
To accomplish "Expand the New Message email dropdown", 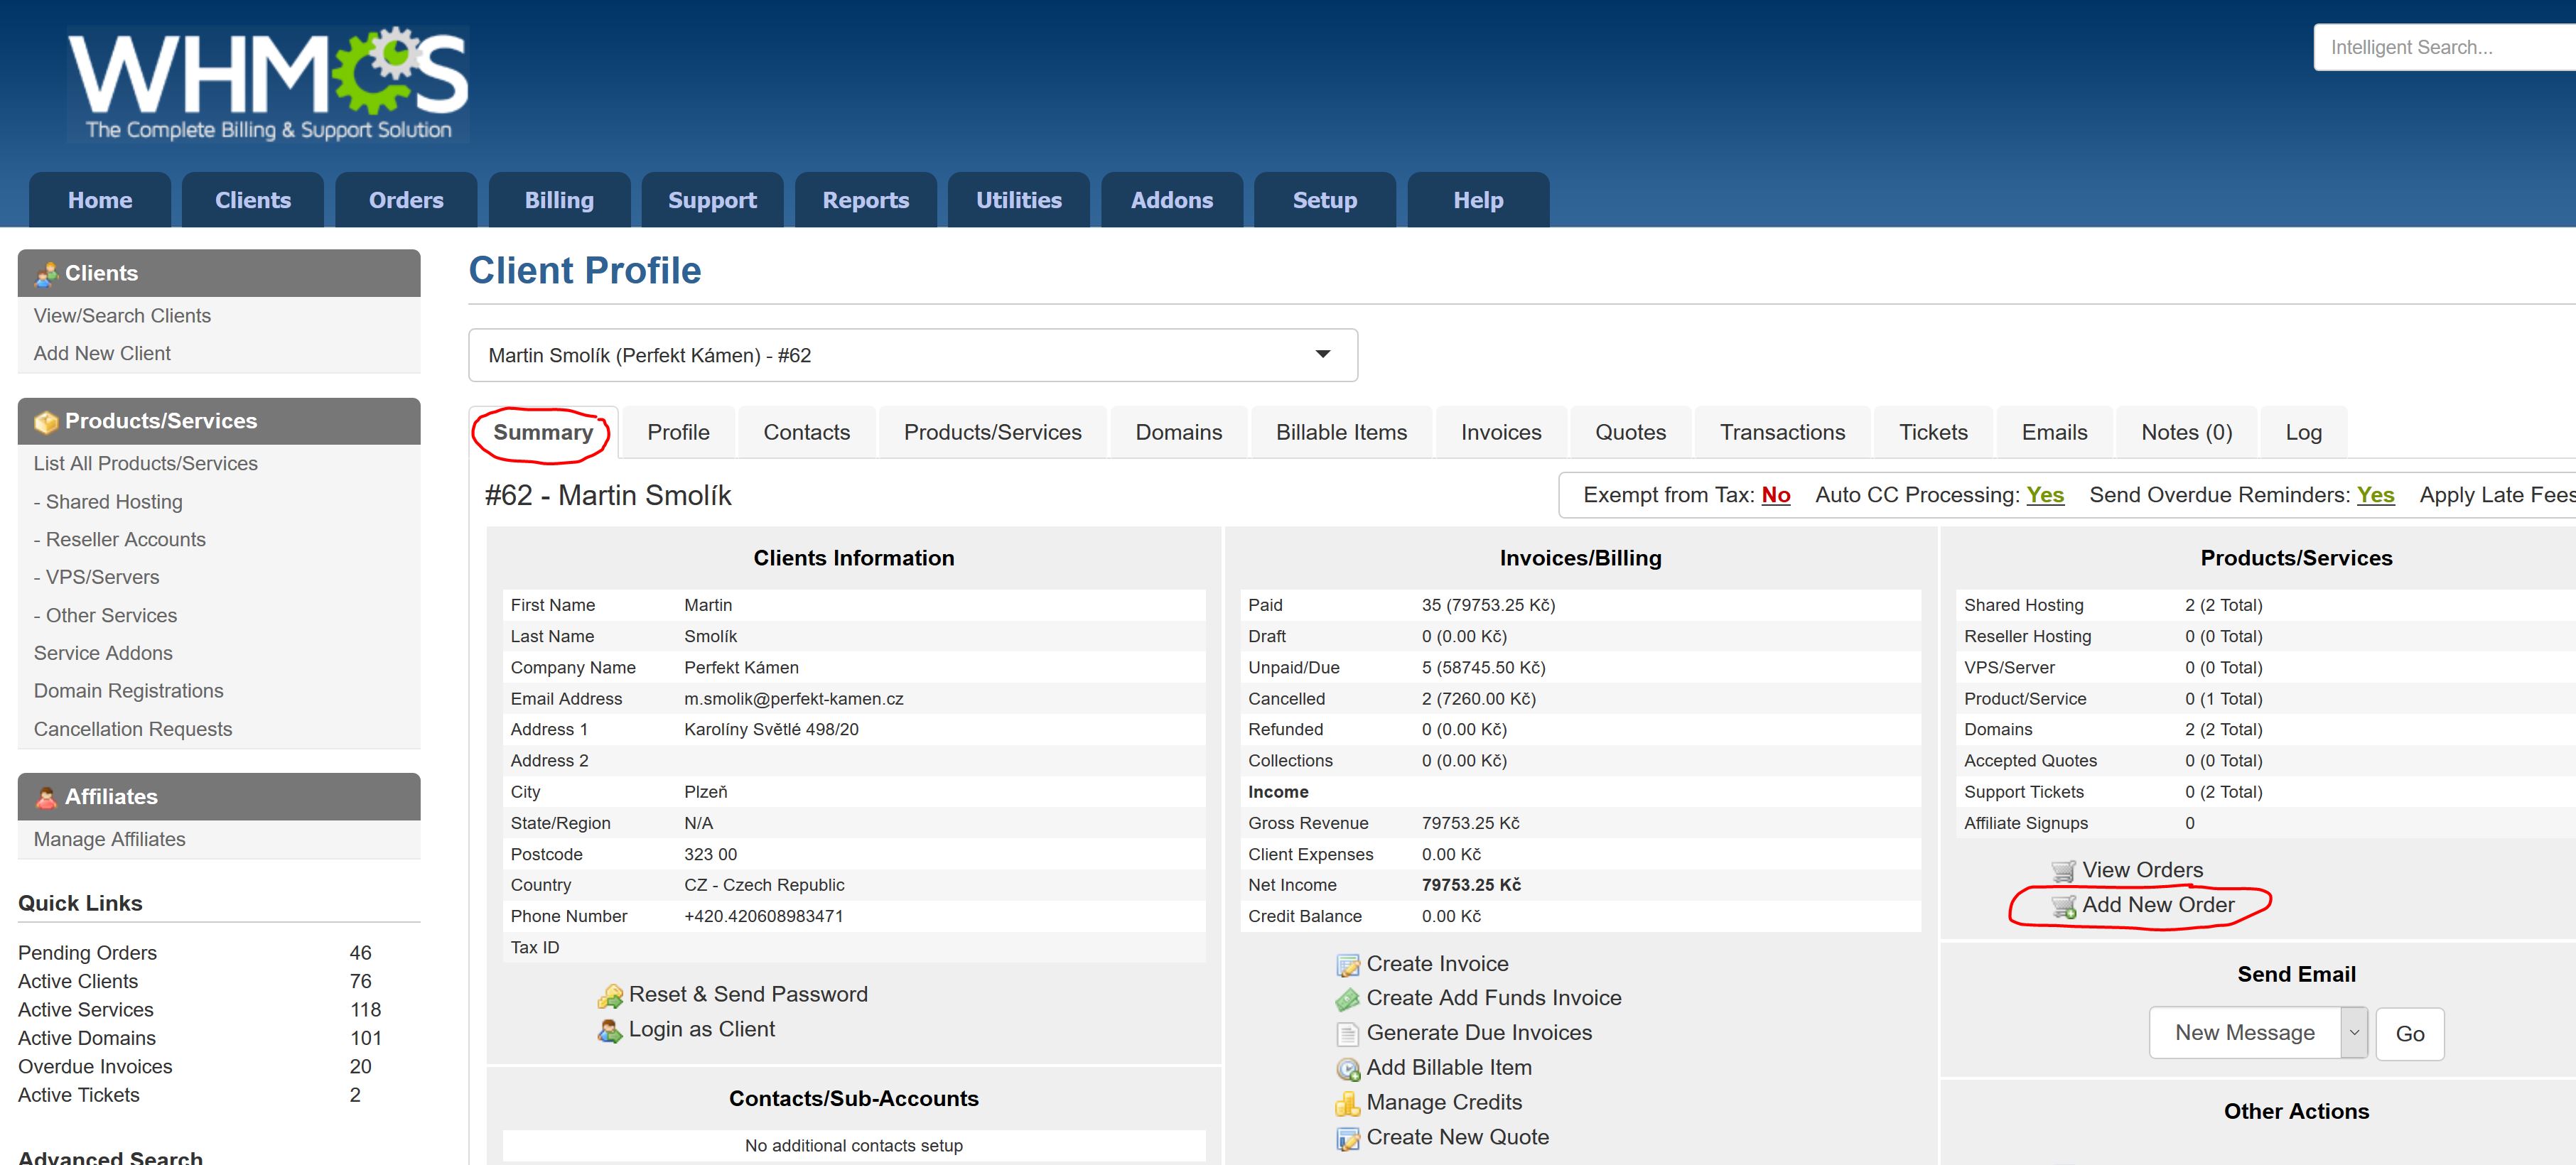I will pos(2353,1033).
